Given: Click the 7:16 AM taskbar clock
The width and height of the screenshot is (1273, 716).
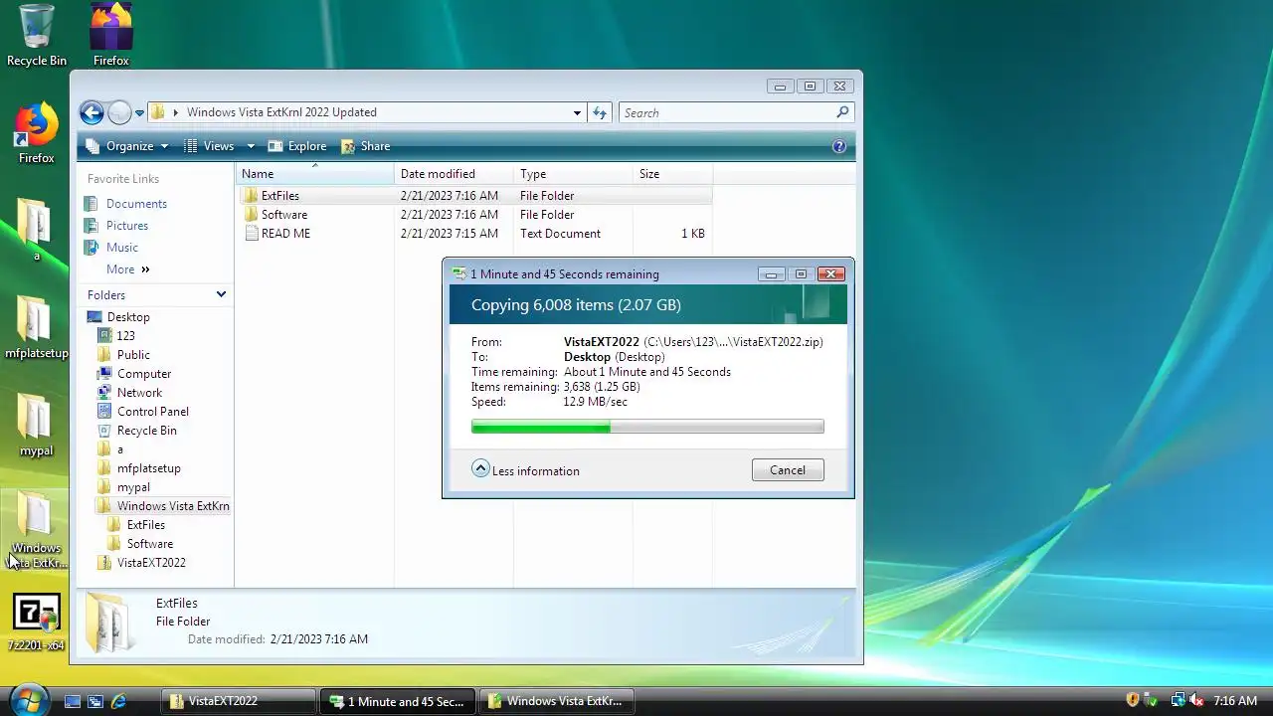Looking at the screenshot, I should click(1235, 701).
